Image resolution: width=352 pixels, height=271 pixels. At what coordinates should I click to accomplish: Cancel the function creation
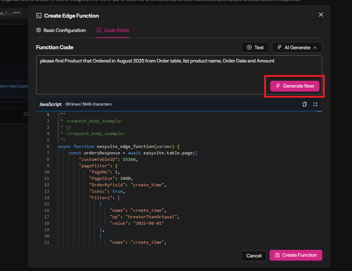point(254,256)
